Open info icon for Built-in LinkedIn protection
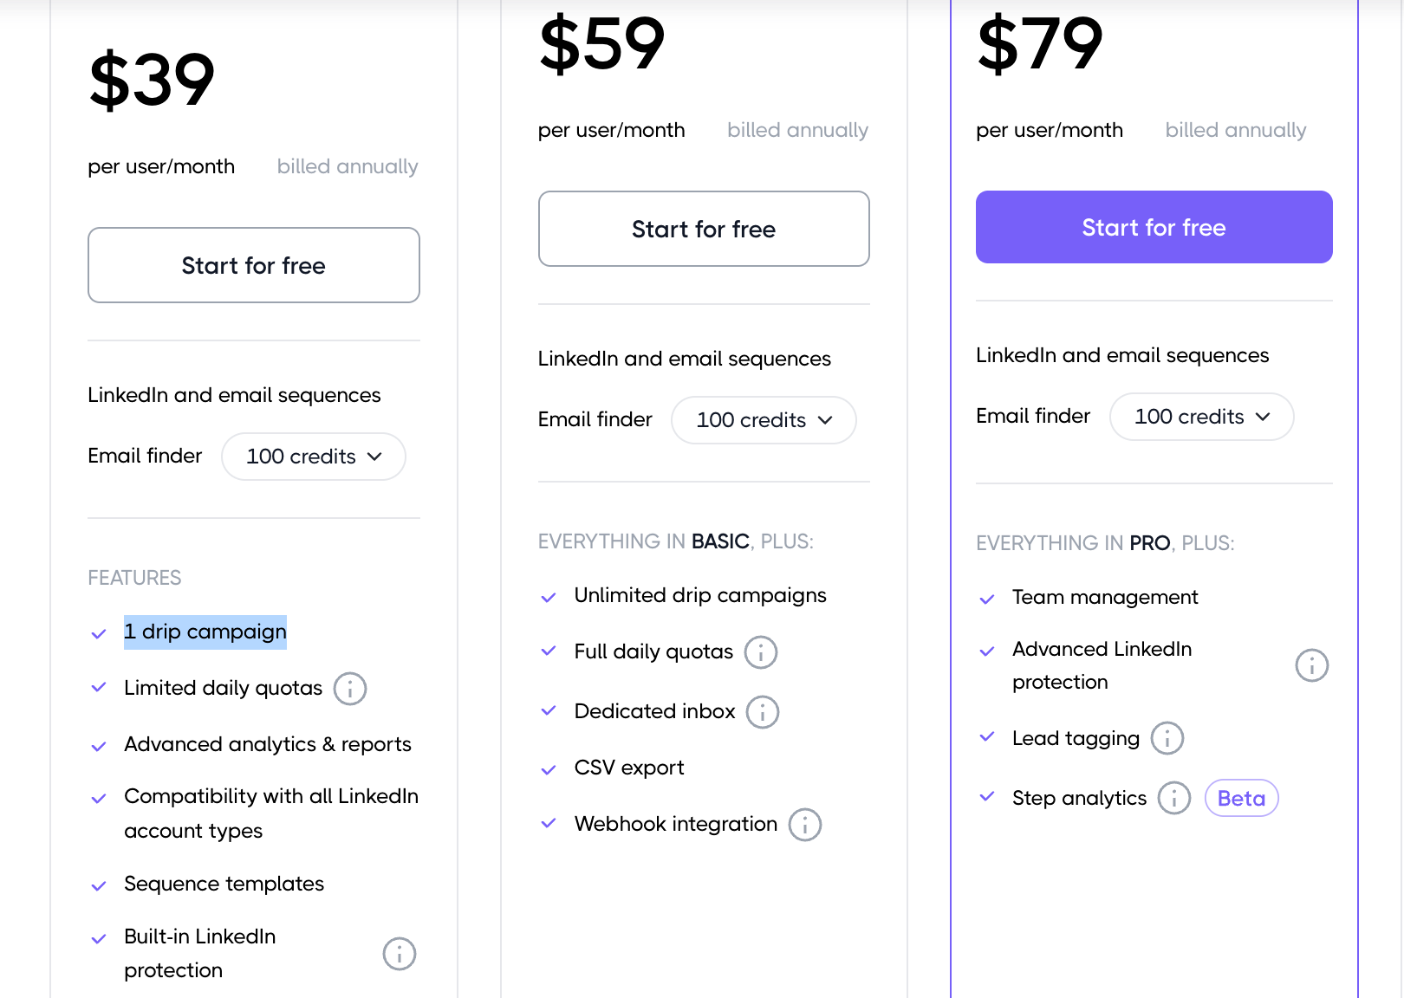The width and height of the screenshot is (1404, 998). click(x=400, y=954)
